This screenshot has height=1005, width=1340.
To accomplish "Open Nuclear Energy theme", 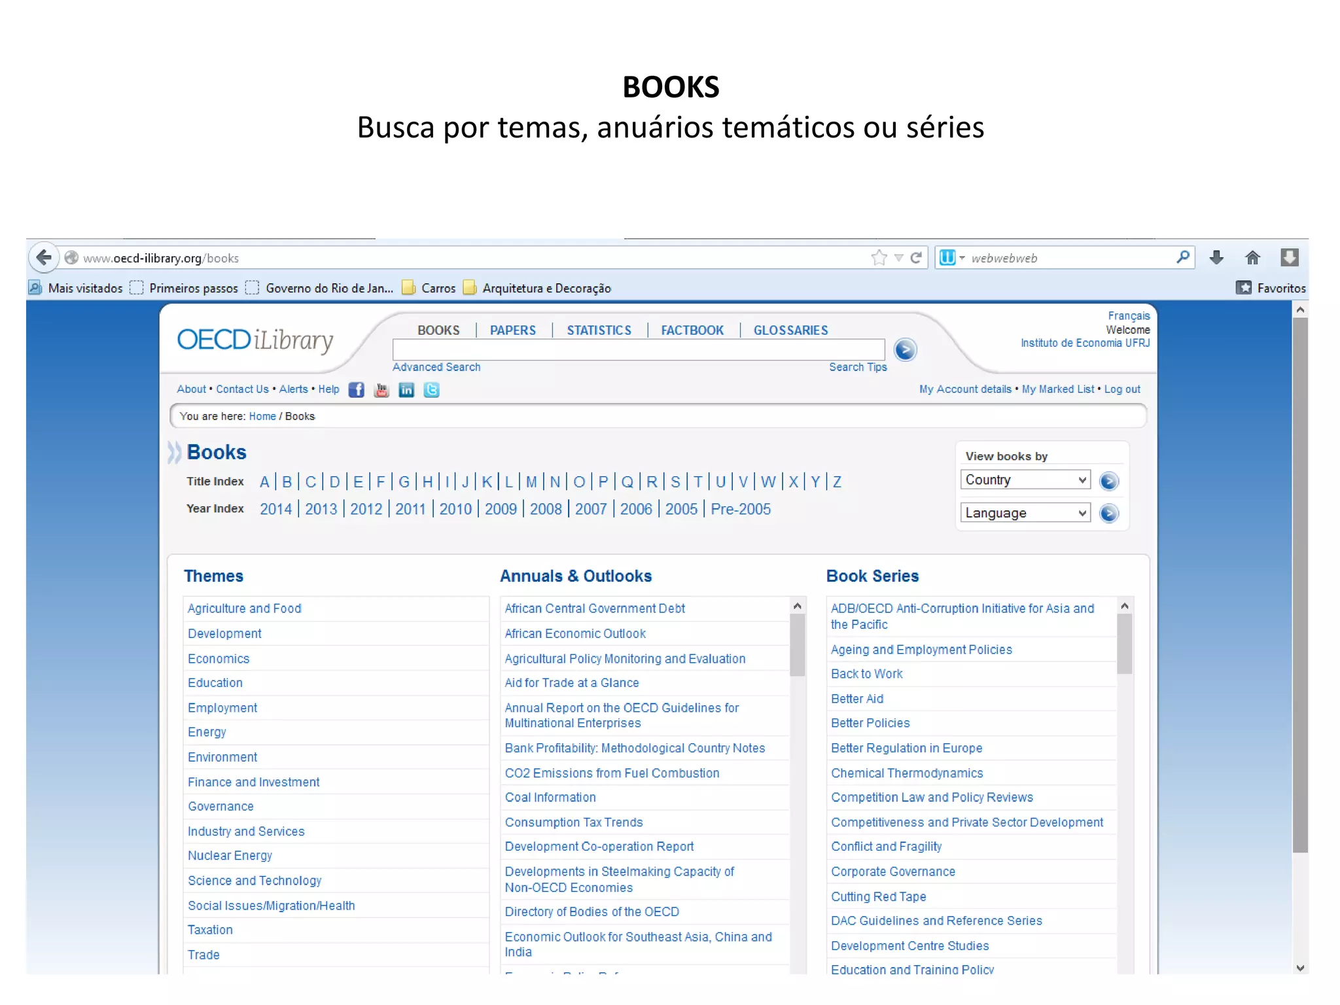I will [230, 856].
